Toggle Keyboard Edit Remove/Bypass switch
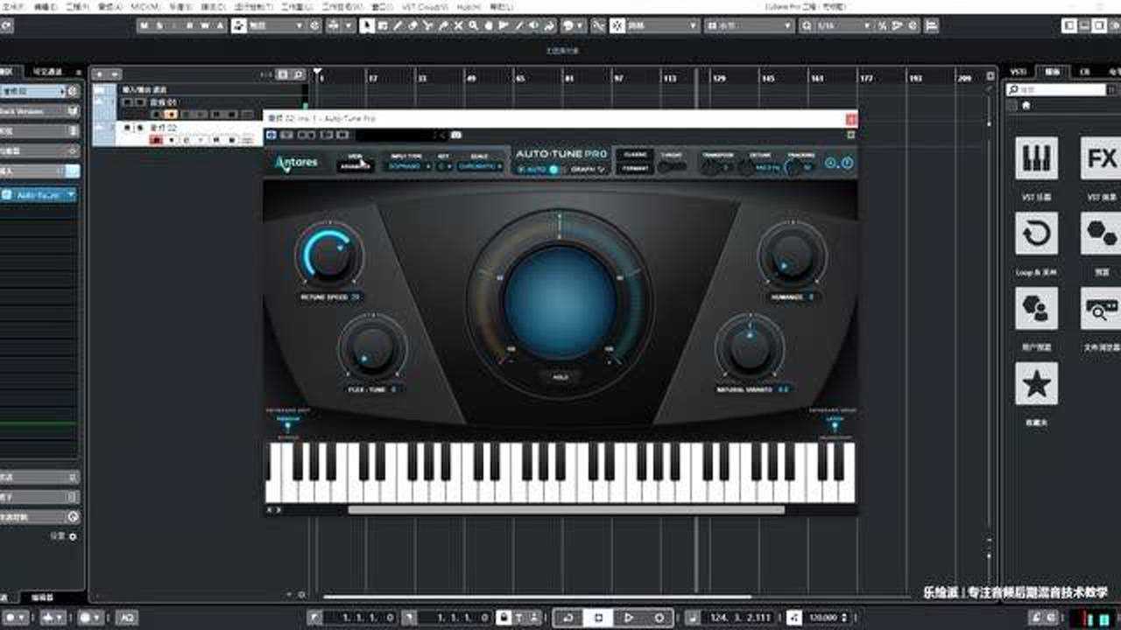This screenshot has width=1121, height=630. click(x=287, y=426)
